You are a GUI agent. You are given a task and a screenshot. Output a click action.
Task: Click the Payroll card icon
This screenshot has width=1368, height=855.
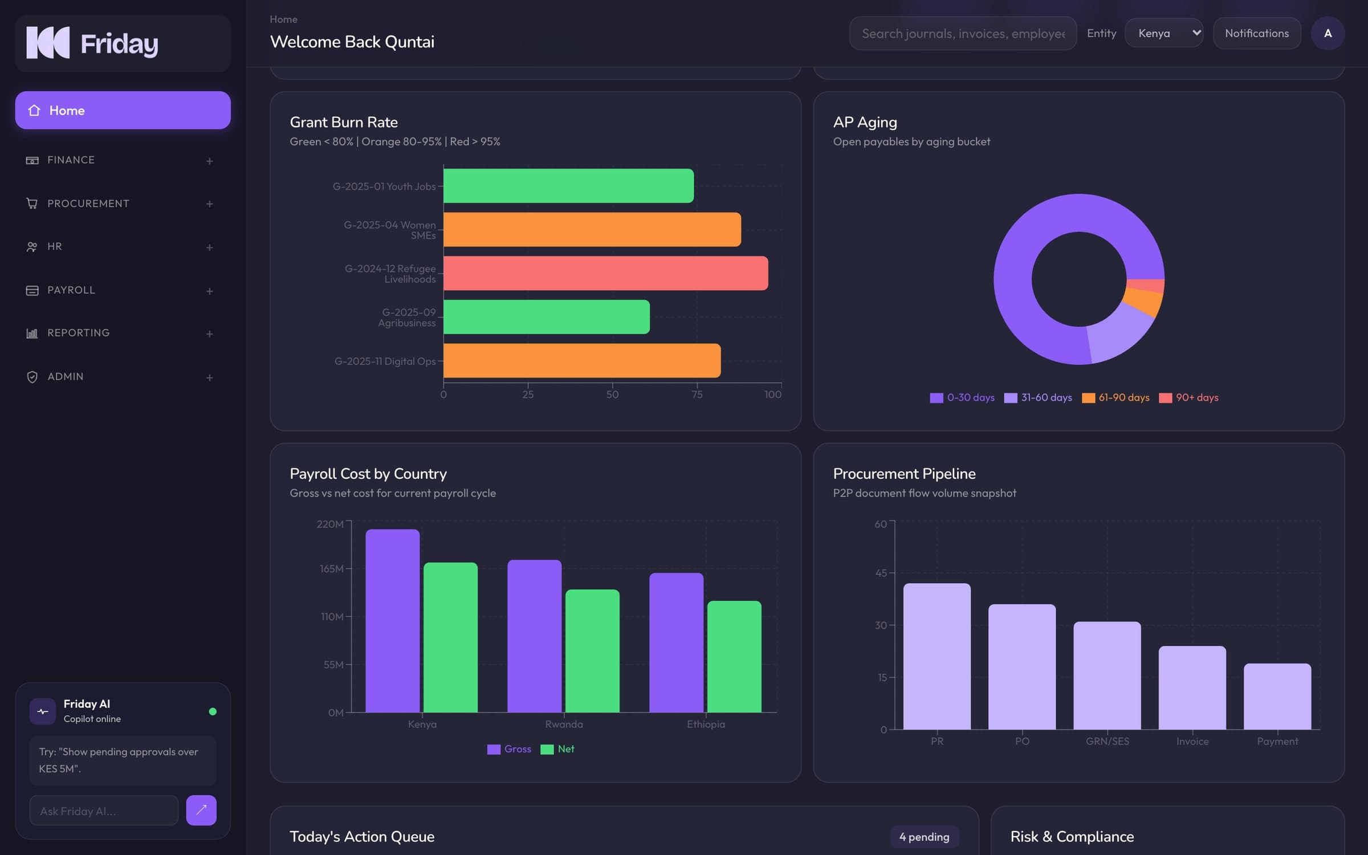click(x=32, y=291)
